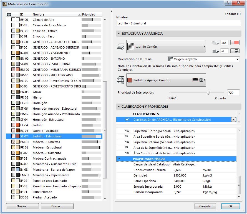
Task: Click the Cancelar button
Action: tap(205, 206)
